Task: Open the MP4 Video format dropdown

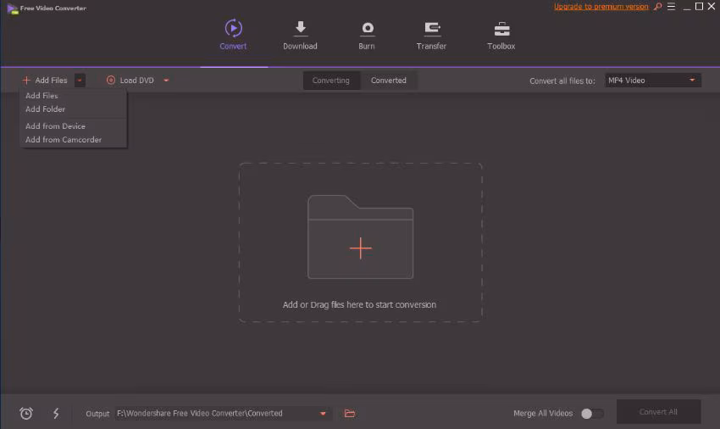Action: point(653,81)
